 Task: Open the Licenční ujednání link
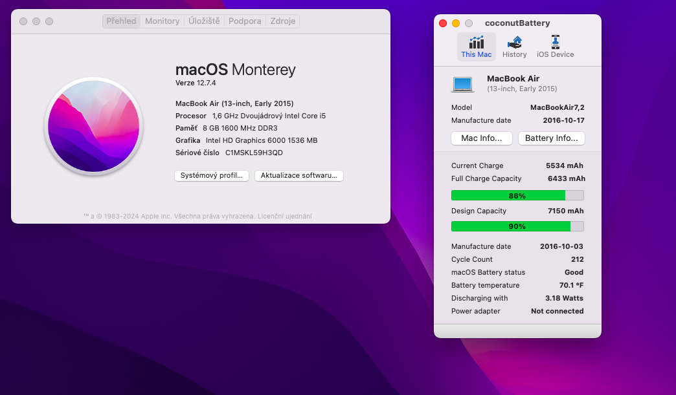(286, 216)
